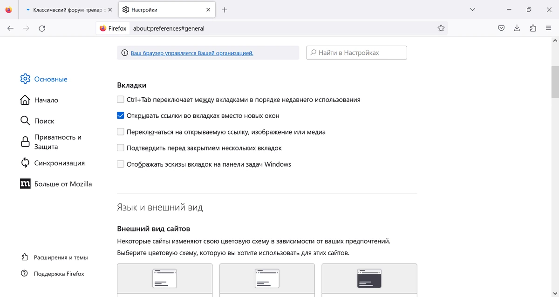Click the Firefox View icon in the tab bar

tap(8, 10)
